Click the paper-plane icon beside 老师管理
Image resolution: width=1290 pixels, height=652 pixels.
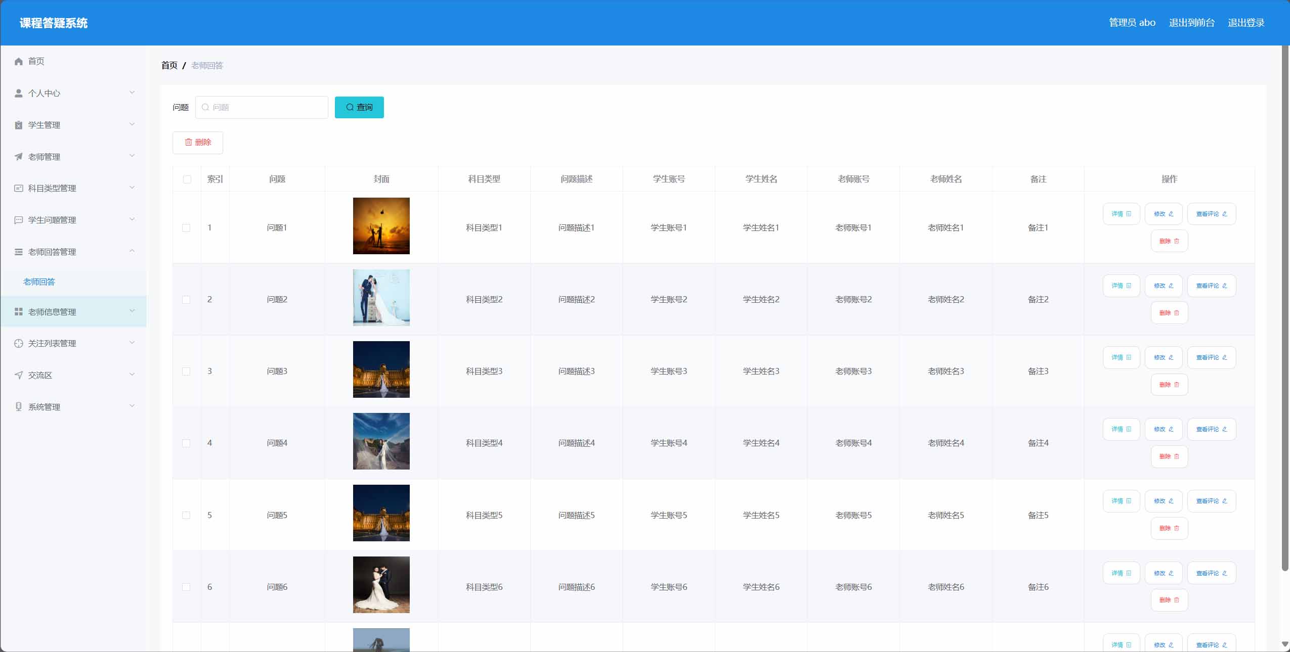19,157
